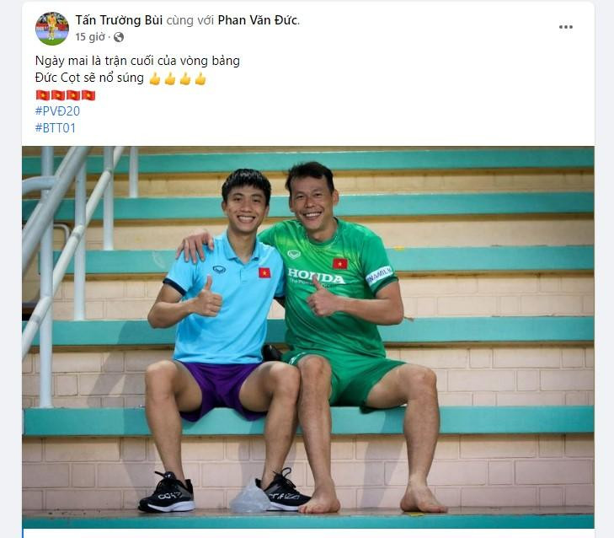The image size is (614, 538).
Task: Click the first thumbs-up emoji in caption
Action: coord(155,78)
